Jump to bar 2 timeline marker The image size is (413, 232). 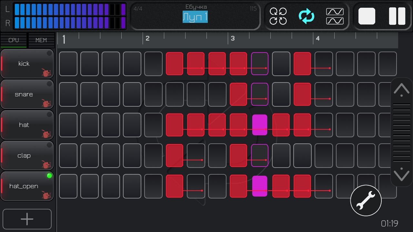tap(147, 38)
